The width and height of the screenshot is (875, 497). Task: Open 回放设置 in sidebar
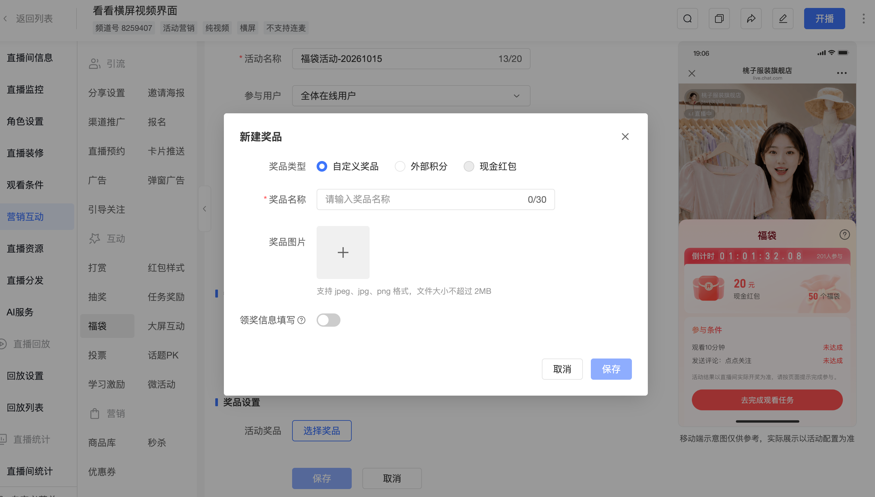(x=25, y=376)
